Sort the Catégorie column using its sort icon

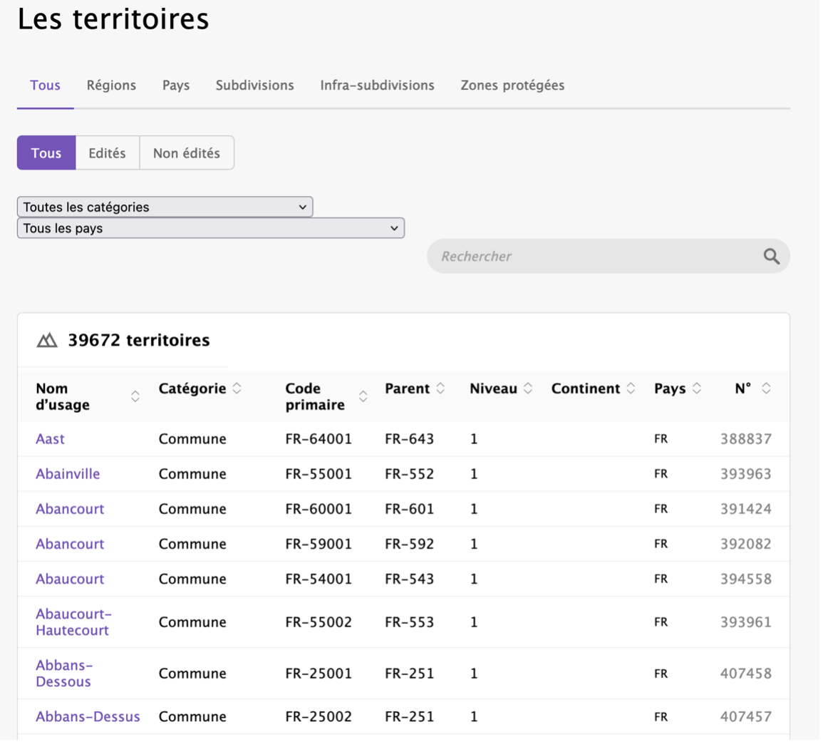click(235, 388)
